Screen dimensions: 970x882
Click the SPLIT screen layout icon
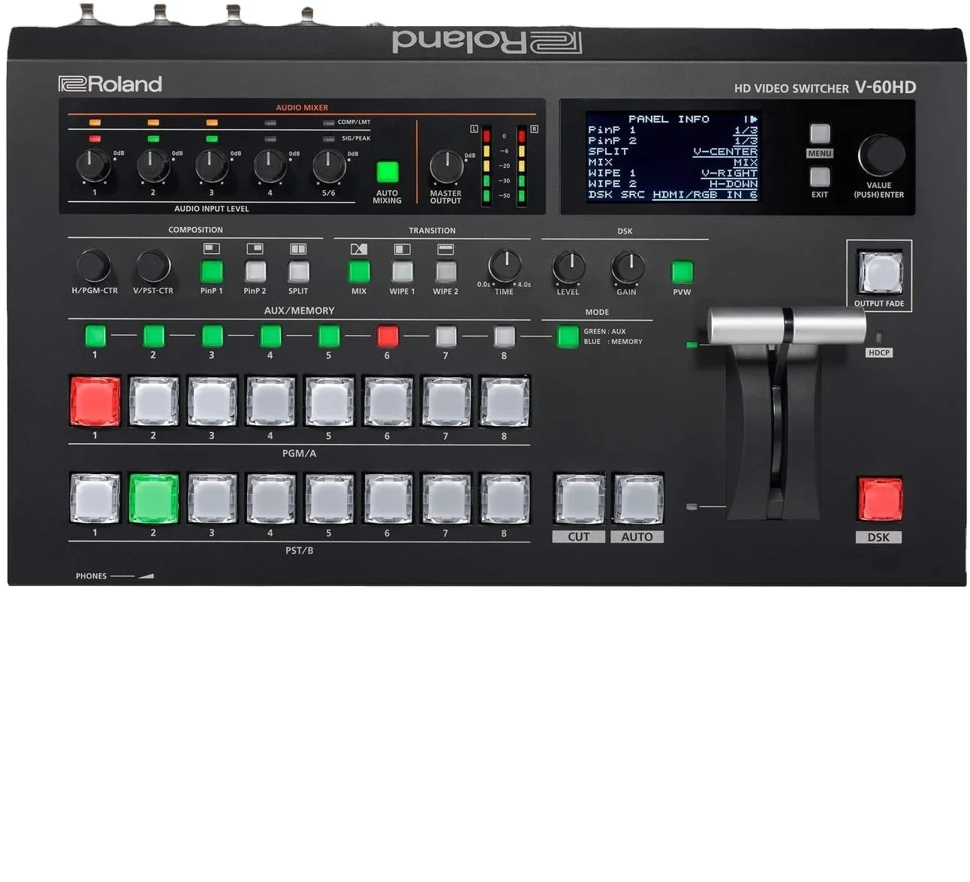(299, 249)
